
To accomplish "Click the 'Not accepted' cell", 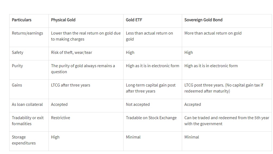I will coord(138,104).
